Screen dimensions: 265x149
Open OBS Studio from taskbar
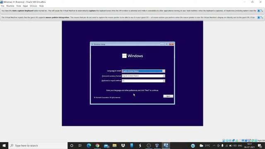[149, 145]
